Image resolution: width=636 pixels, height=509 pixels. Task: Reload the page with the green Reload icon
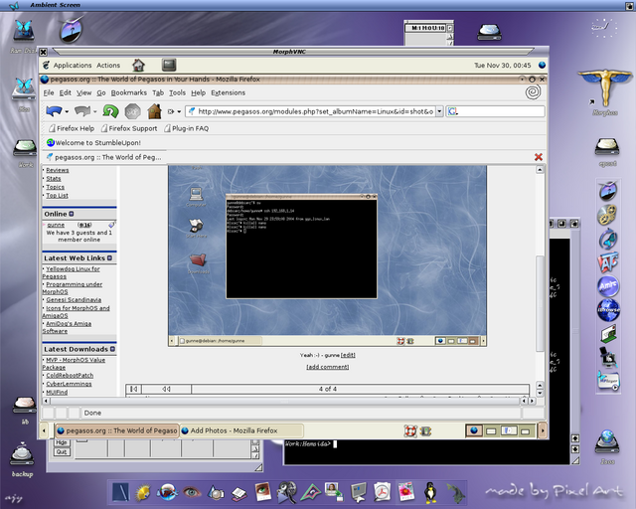(110, 110)
